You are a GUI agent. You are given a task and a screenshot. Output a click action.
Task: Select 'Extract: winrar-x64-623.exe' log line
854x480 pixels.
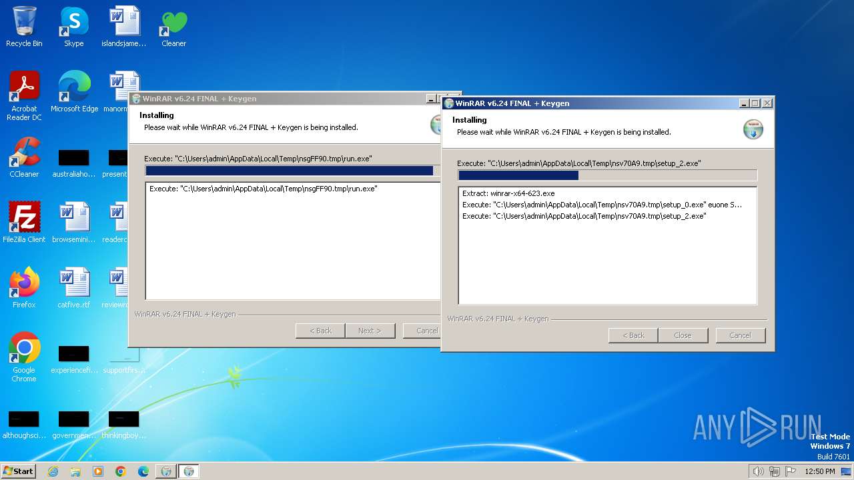click(508, 193)
